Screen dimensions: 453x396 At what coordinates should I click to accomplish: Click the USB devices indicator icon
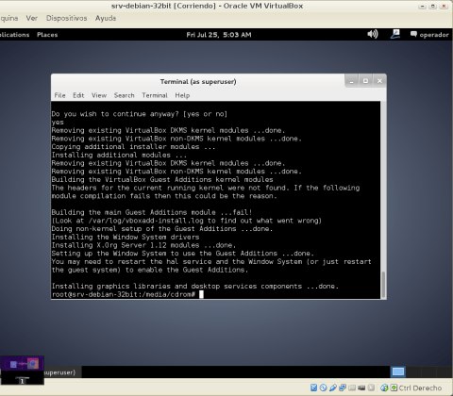tap(333, 388)
